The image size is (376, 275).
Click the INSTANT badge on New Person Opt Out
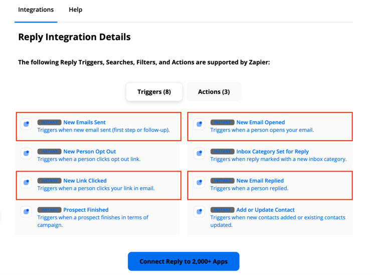click(x=50, y=152)
